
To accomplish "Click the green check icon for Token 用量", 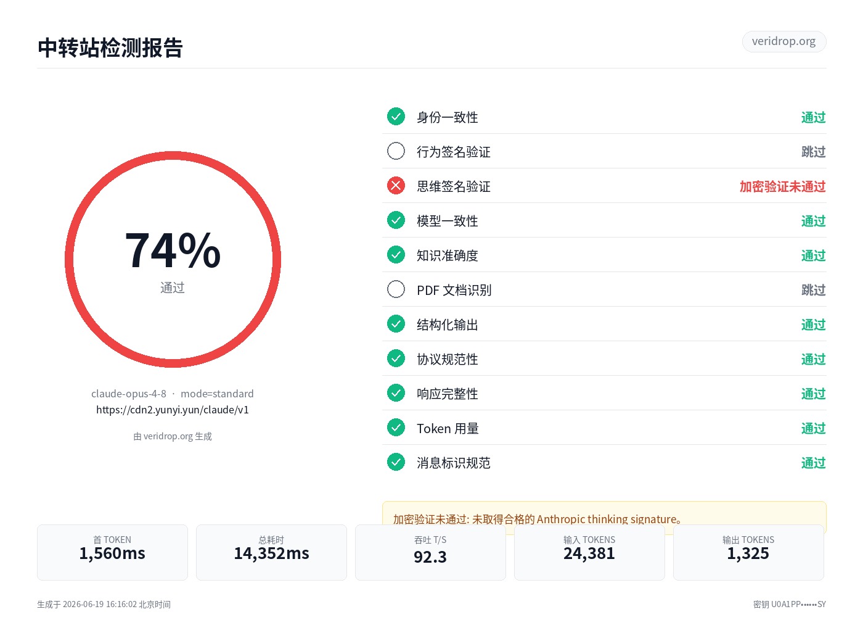I will click(x=396, y=428).
